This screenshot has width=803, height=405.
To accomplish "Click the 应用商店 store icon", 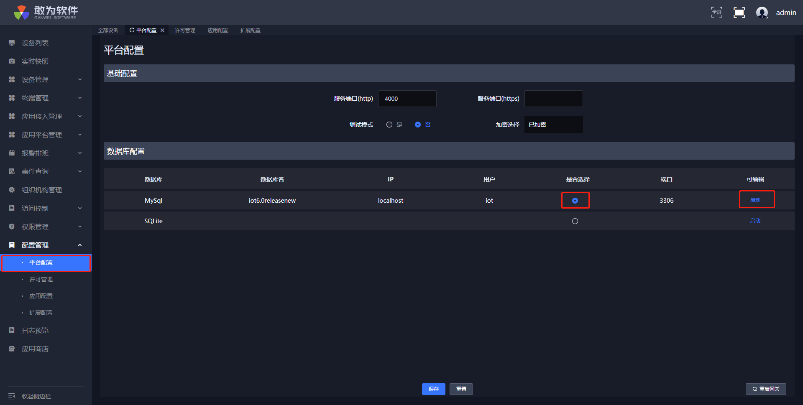I will [12, 349].
